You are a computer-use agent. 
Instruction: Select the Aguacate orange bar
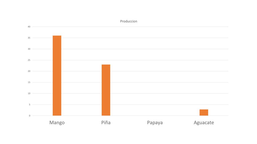tap(204, 112)
